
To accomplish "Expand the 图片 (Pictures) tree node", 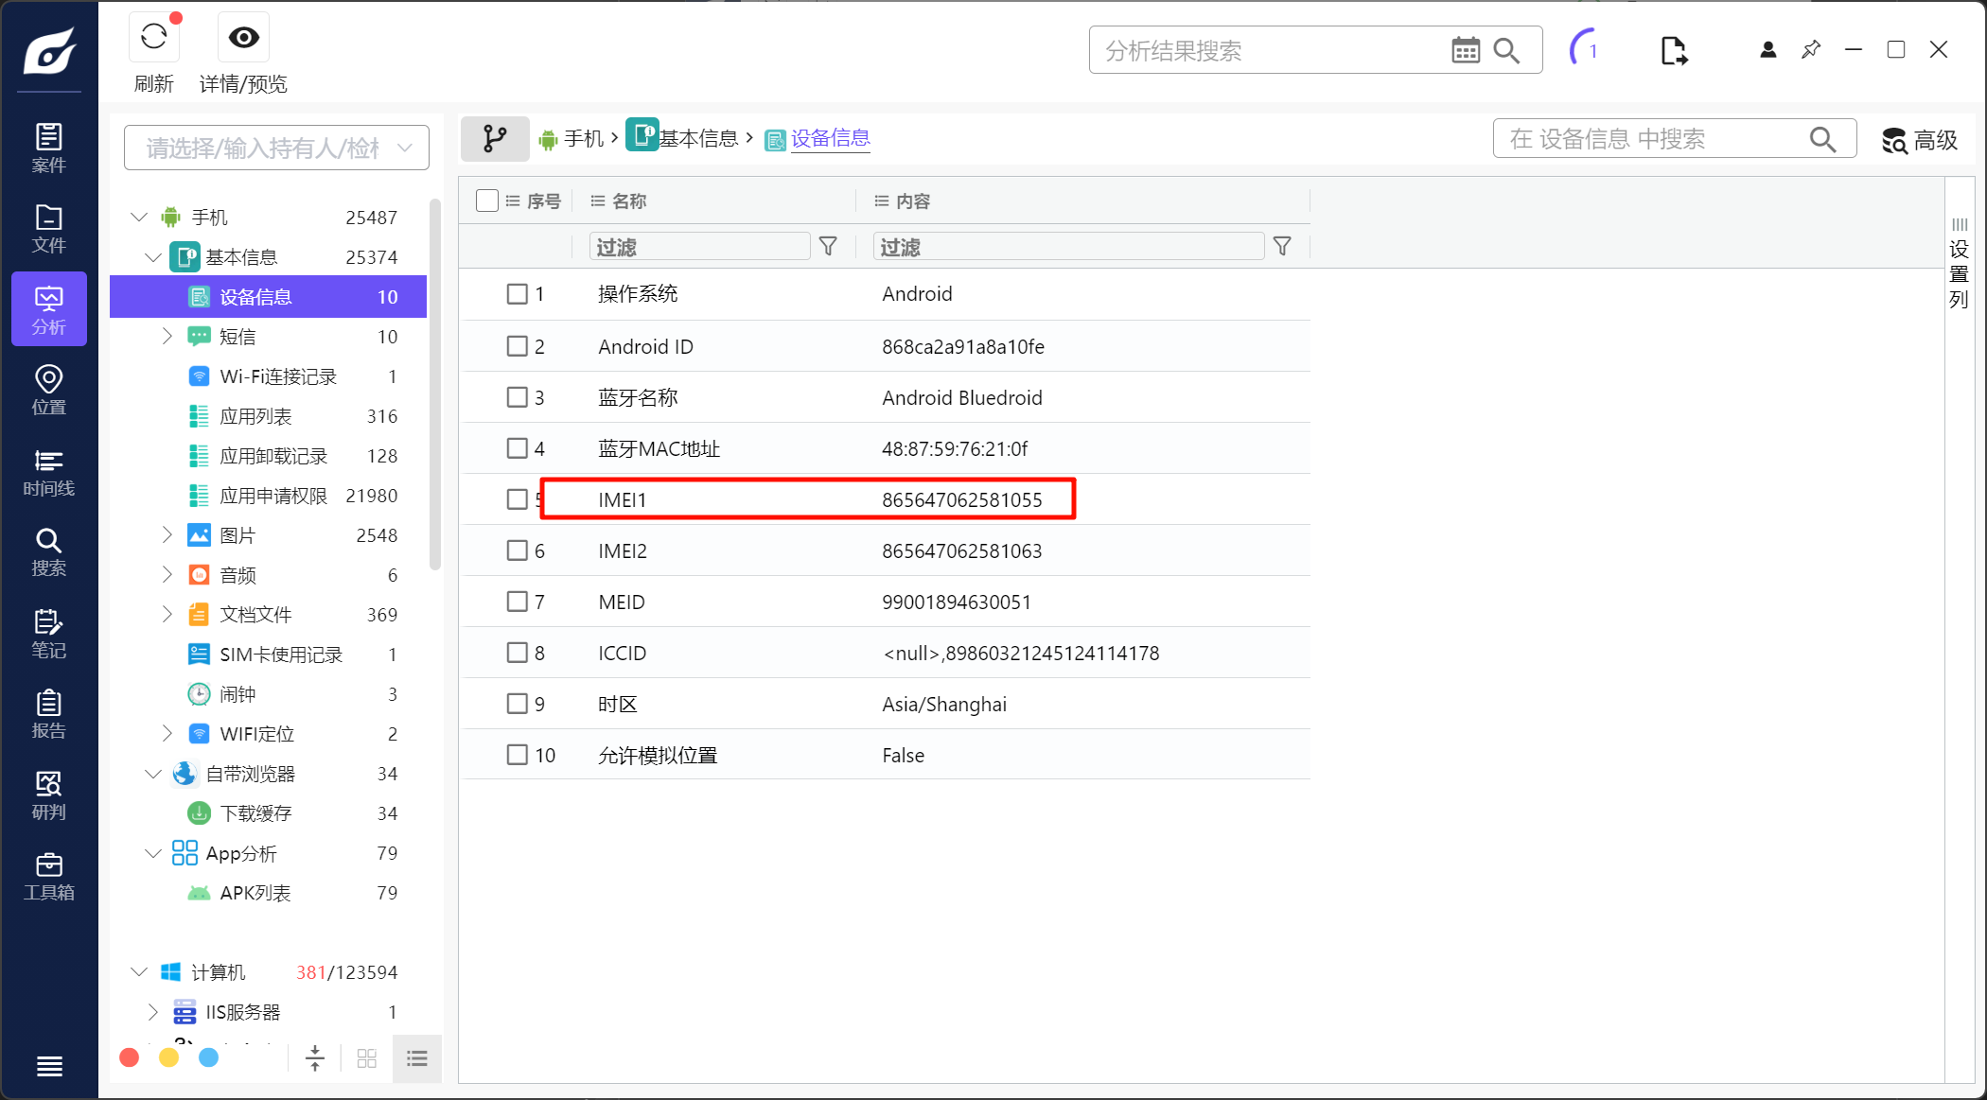I will click(x=167, y=535).
